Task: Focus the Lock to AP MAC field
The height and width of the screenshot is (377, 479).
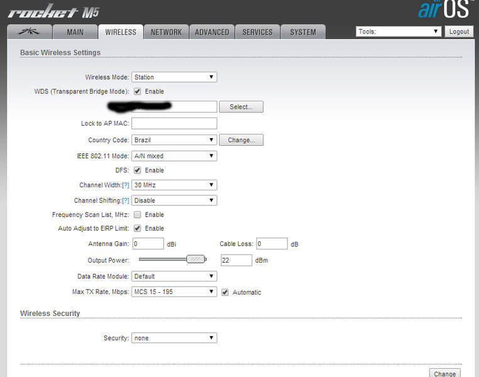Action: click(x=174, y=123)
